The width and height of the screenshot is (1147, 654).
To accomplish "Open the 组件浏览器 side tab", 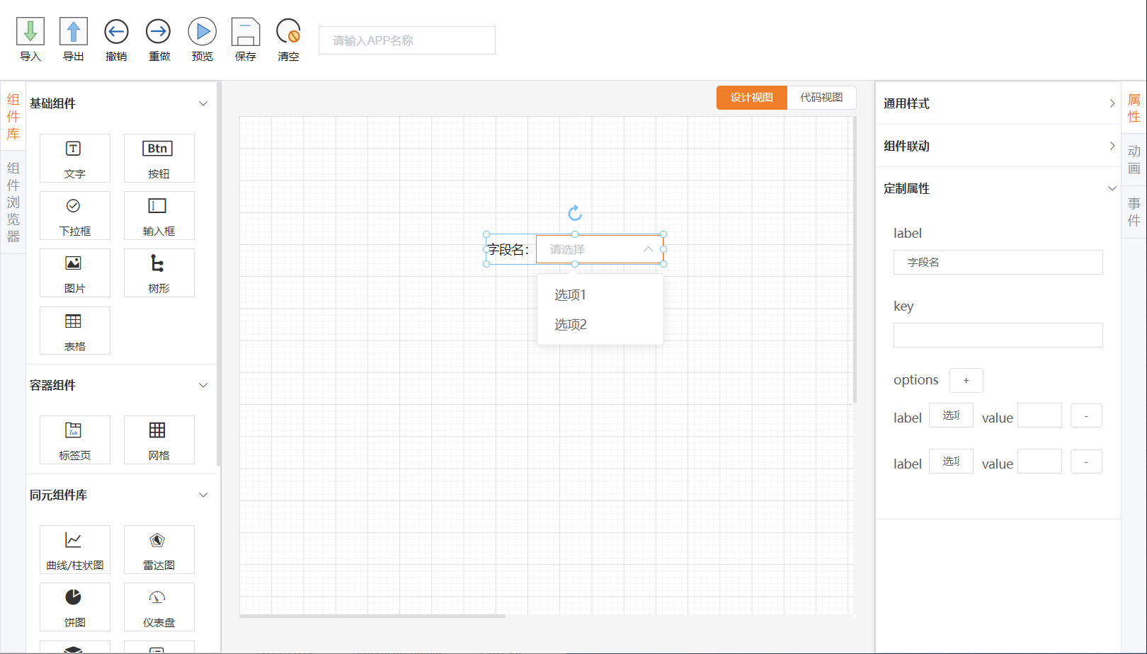I will click(13, 202).
